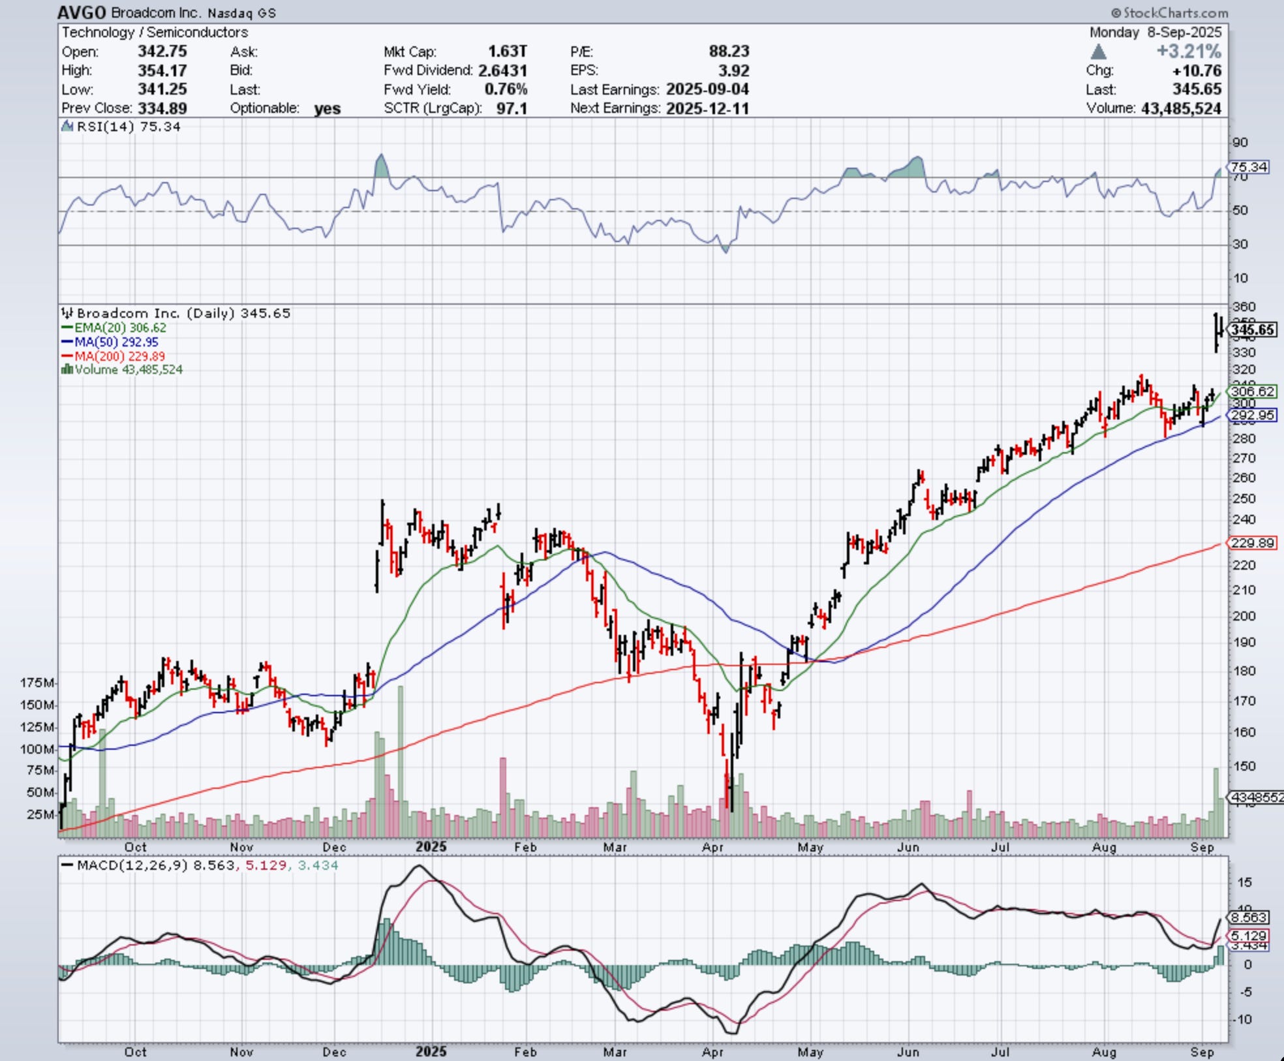Click the gray up-arrow triangle beside +3.21%
Viewport: 1284px width, 1061px height.
1099,52
